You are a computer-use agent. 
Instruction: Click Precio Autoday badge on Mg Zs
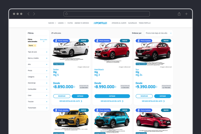tap(144, 41)
